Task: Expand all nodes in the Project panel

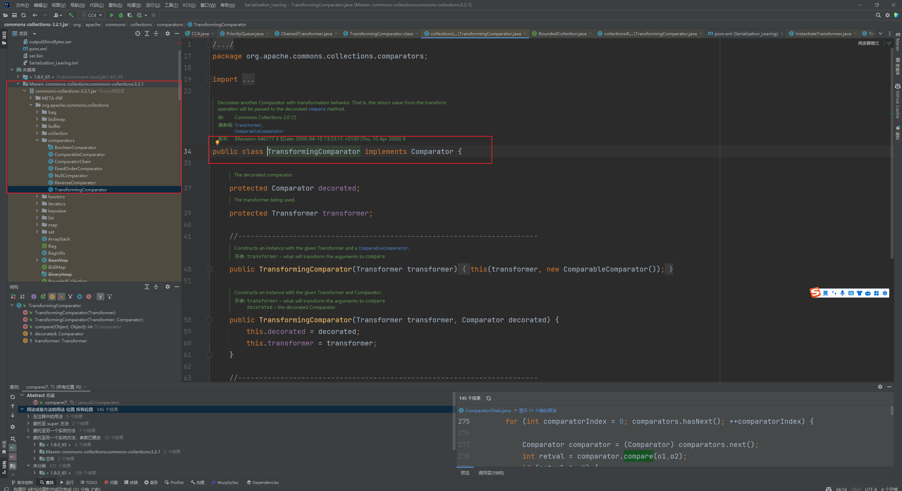Action: pos(147,33)
